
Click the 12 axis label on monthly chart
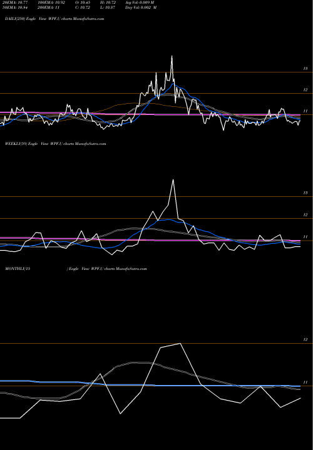[305, 340]
